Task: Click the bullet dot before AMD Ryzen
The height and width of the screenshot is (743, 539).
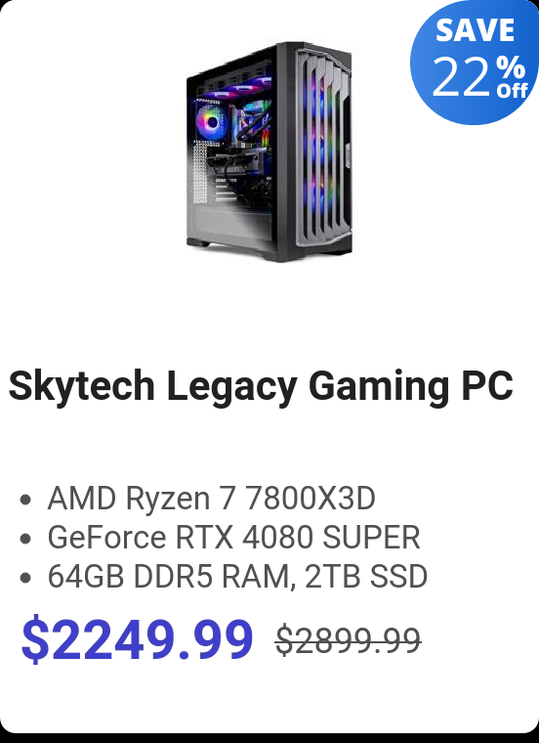Action: [26, 500]
